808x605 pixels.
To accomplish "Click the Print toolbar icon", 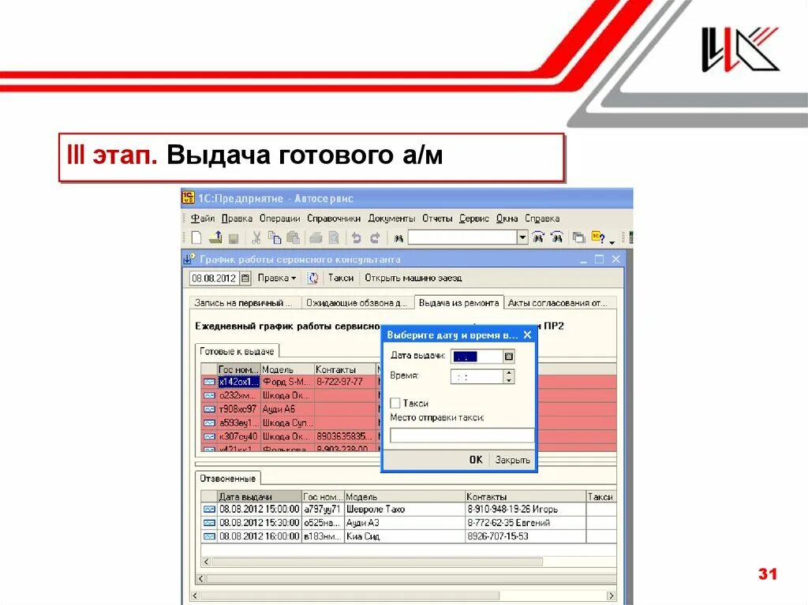I will coord(316,237).
